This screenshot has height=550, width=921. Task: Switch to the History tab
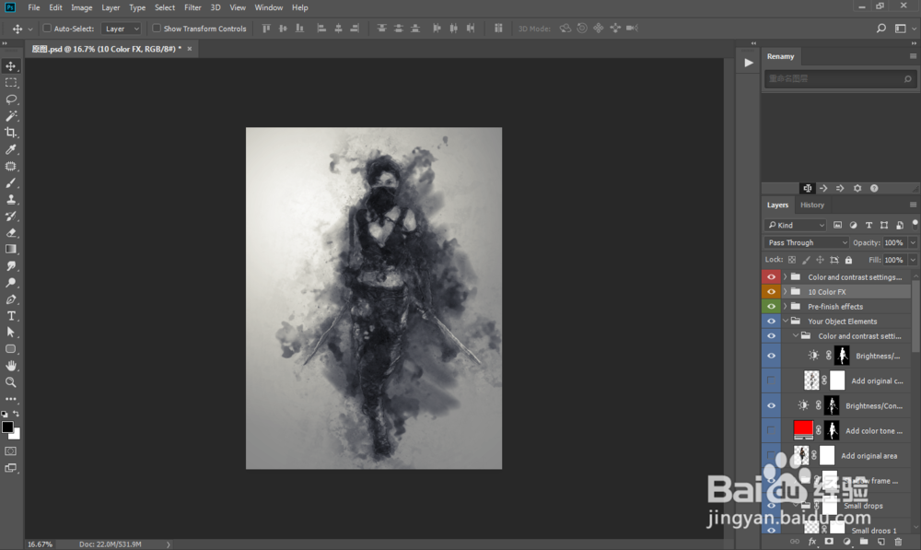(x=812, y=205)
